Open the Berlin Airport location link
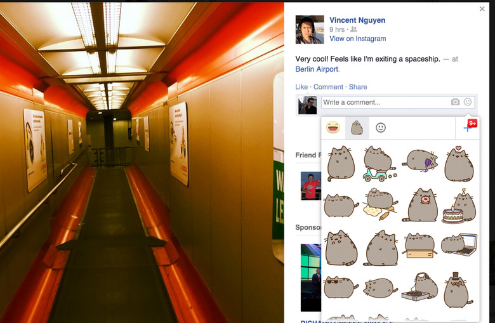 tap(317, 69)
